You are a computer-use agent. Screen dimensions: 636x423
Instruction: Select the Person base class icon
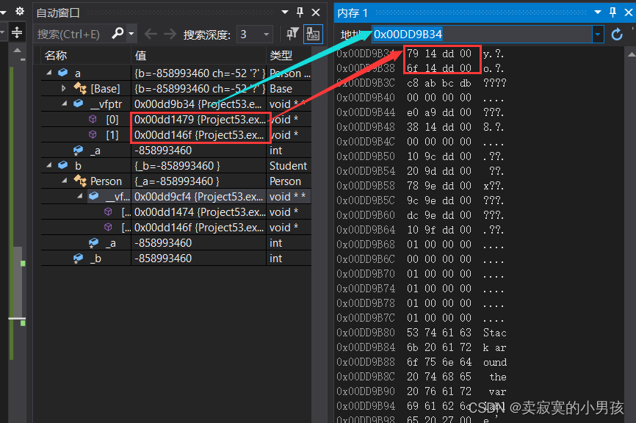coord(80,181)
